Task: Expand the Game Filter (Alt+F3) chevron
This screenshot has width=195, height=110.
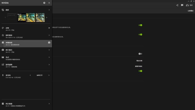Action: point(49,64)
